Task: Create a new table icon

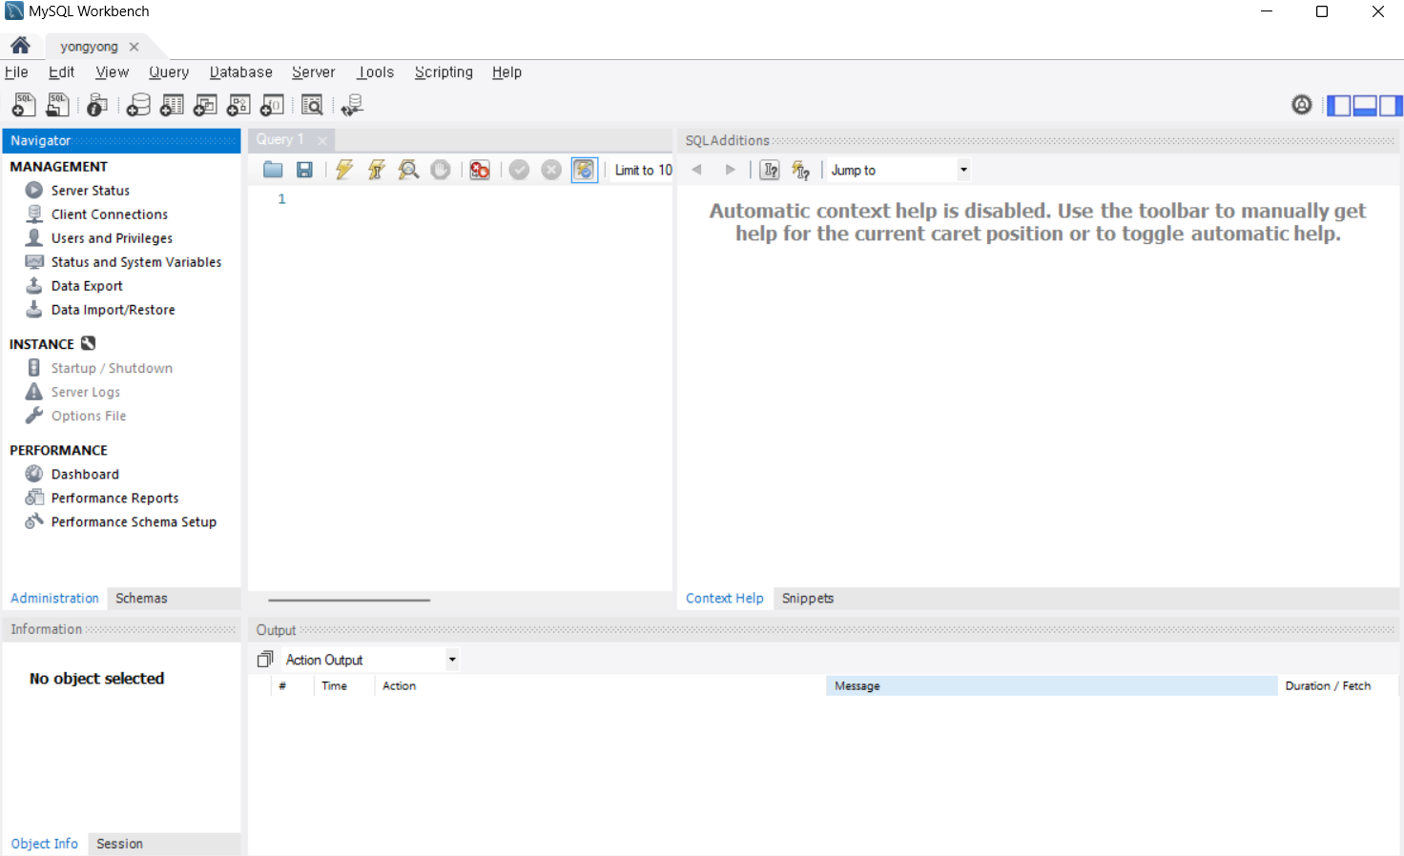Action: pyautogui.click(x=172, y=105)
